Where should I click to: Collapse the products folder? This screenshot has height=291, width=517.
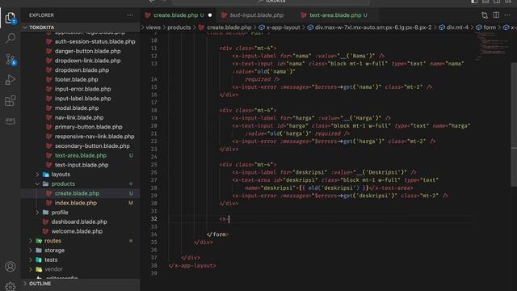point(63,183)
